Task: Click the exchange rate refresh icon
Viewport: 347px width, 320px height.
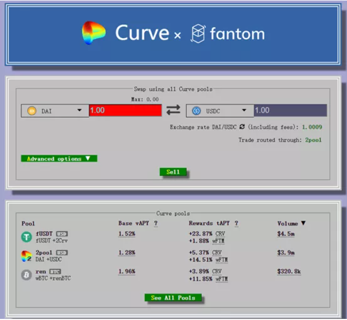Action: click(242, 127)
